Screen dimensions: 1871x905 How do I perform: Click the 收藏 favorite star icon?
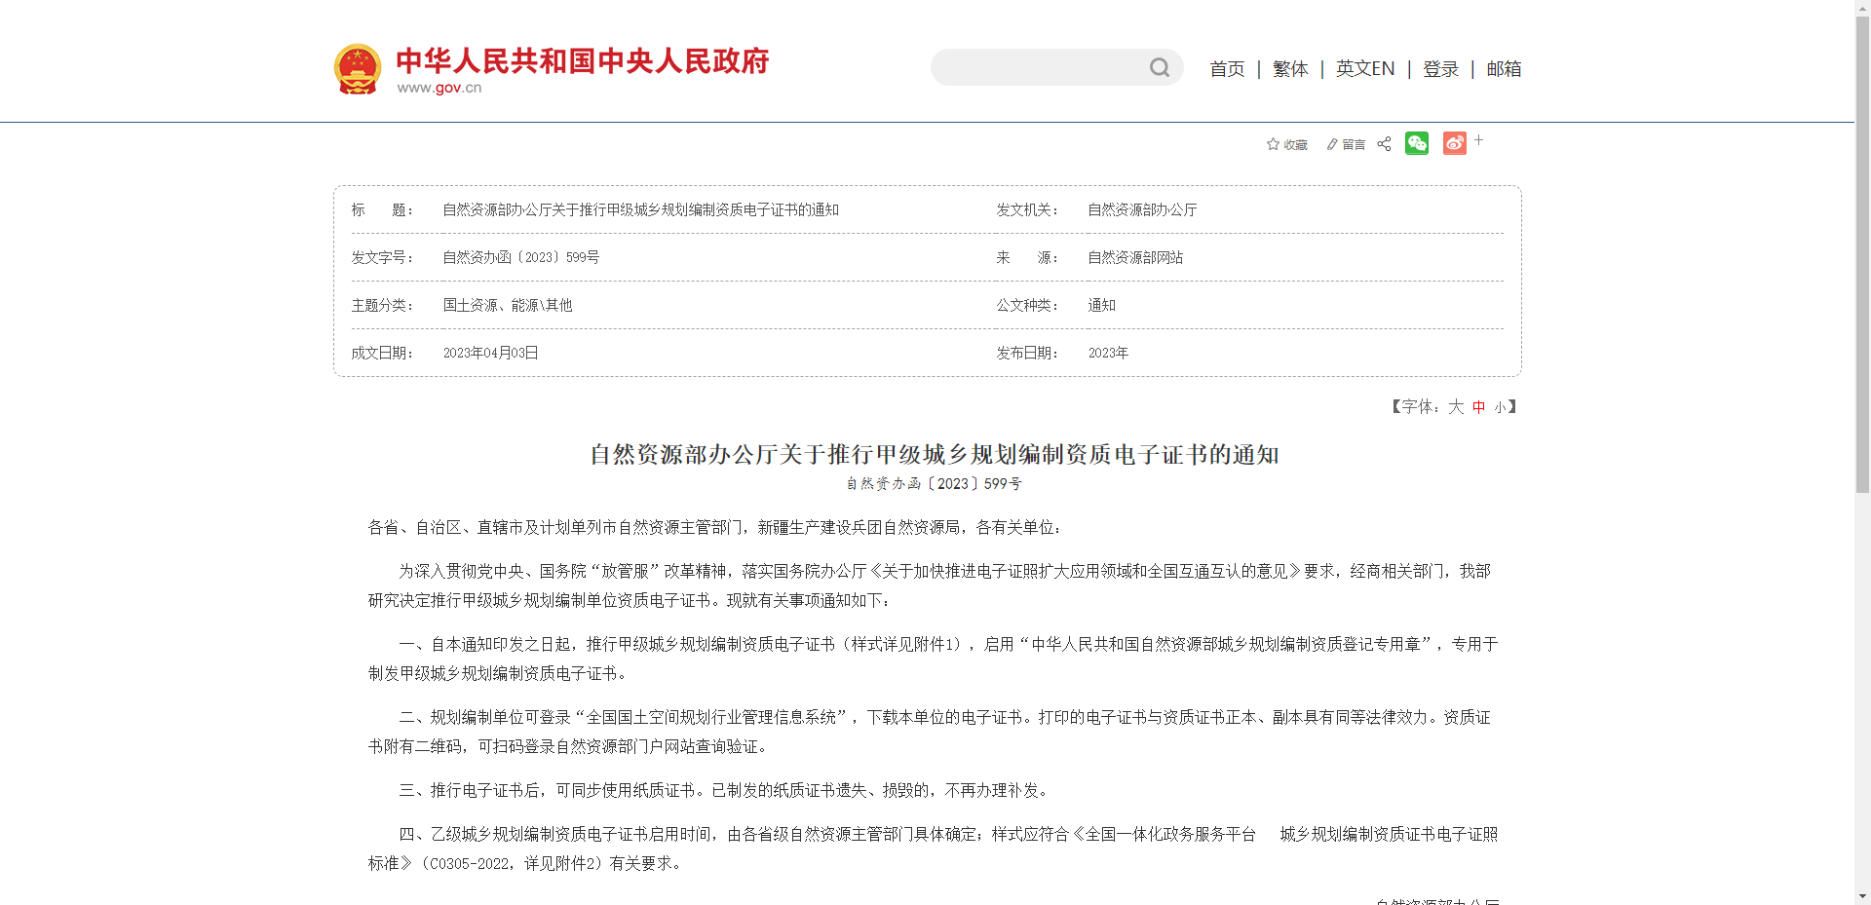[1275, 143]
